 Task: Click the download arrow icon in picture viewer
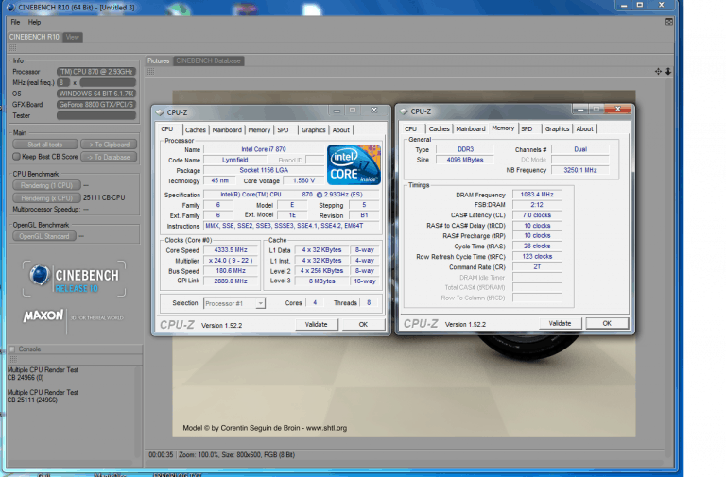(668, 71)
